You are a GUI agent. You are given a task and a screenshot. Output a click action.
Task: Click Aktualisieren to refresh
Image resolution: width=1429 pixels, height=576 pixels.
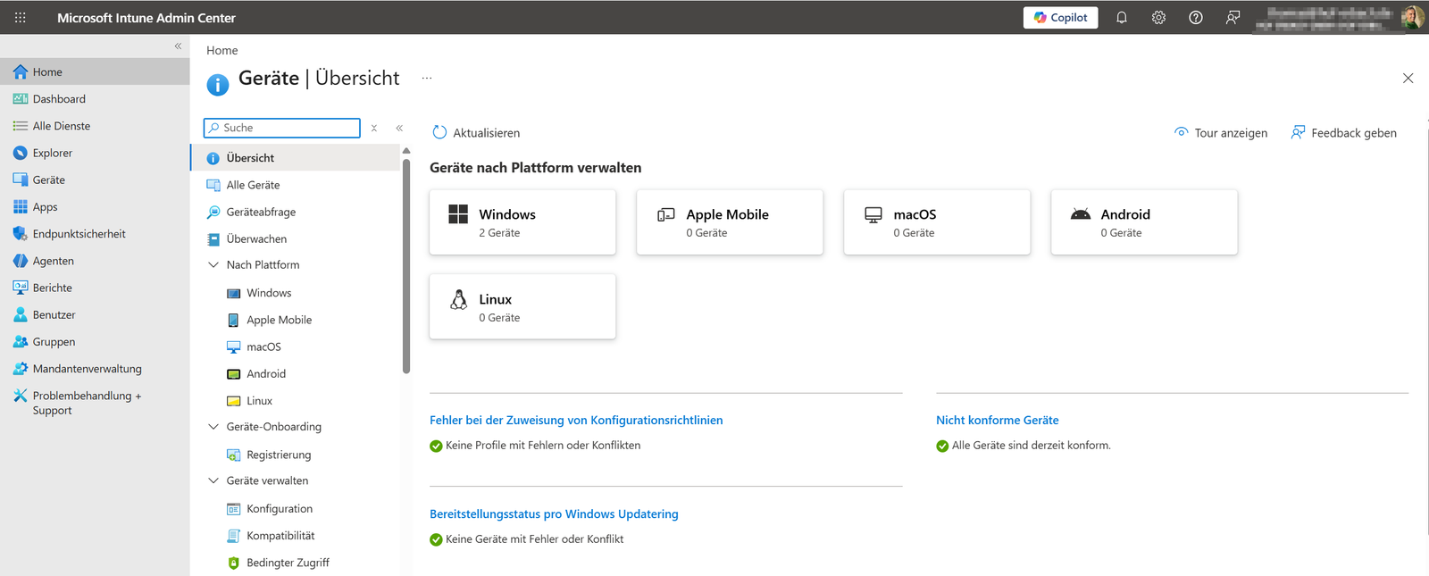point(476,132)
